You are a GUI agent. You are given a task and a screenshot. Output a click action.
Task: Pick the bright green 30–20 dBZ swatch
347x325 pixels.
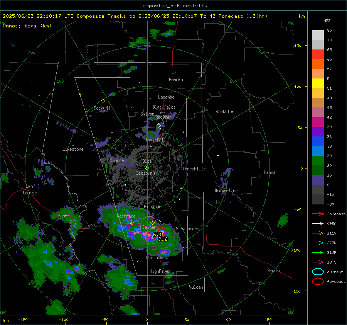click(x=318, y=161)
